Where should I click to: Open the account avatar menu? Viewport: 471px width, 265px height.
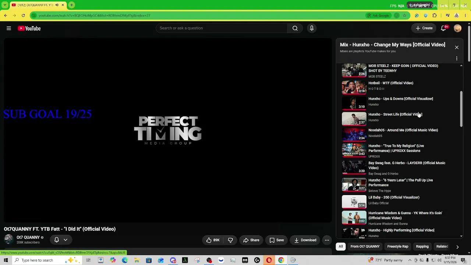[x=458, y=28]
